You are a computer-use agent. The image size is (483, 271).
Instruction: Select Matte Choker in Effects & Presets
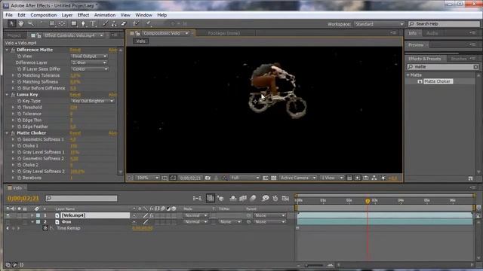point(437,81)
